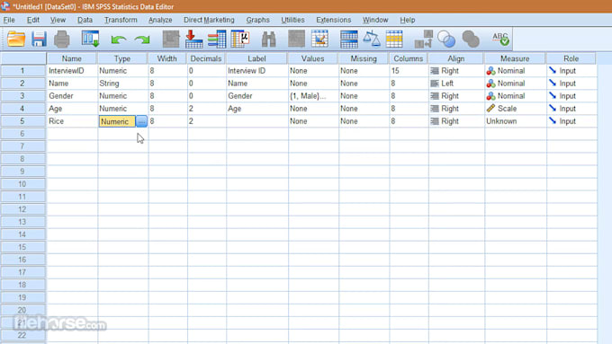Open the Utilities menu
The width and height of the screenshot is (612, 344).
(x=292, y=20)
